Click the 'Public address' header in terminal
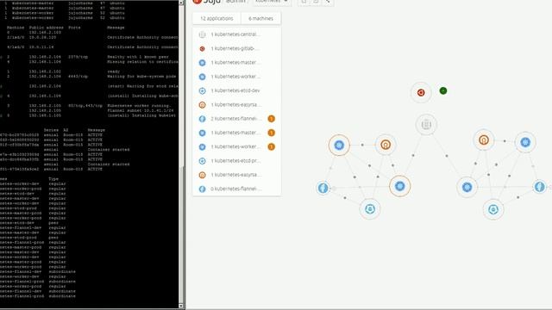Viewport: 552px width, 310px height. pos(46,28)
